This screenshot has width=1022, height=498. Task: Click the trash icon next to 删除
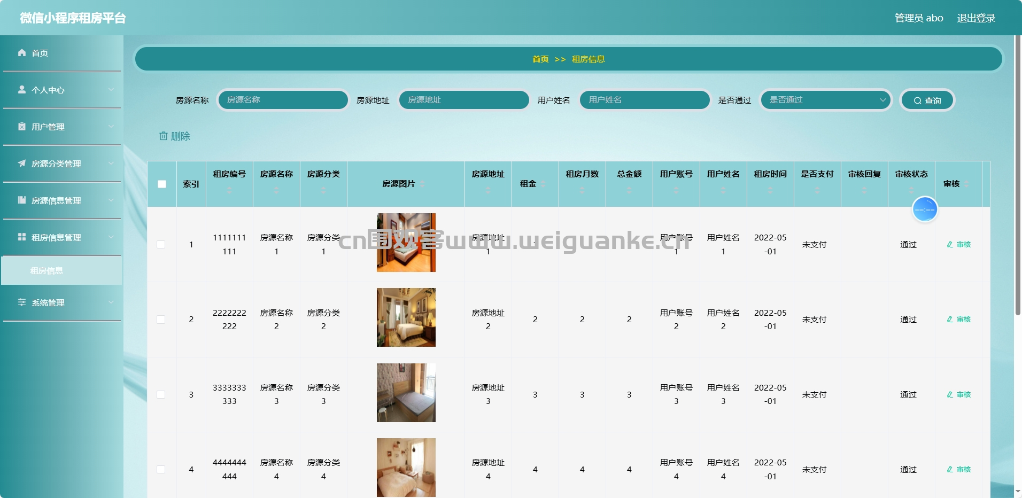click(x=164, y=136)
